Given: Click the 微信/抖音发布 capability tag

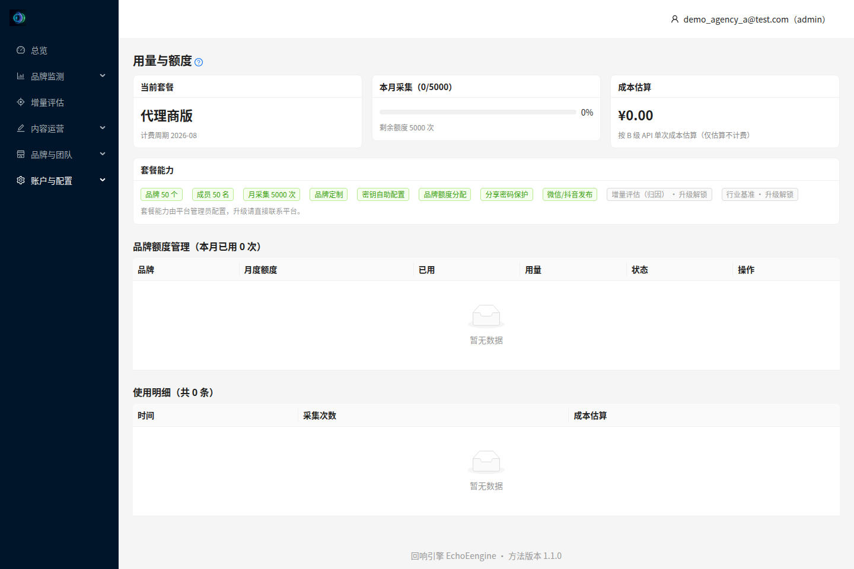Looking at the screenshot, I should pyautogui.click(x=570, y=194).
